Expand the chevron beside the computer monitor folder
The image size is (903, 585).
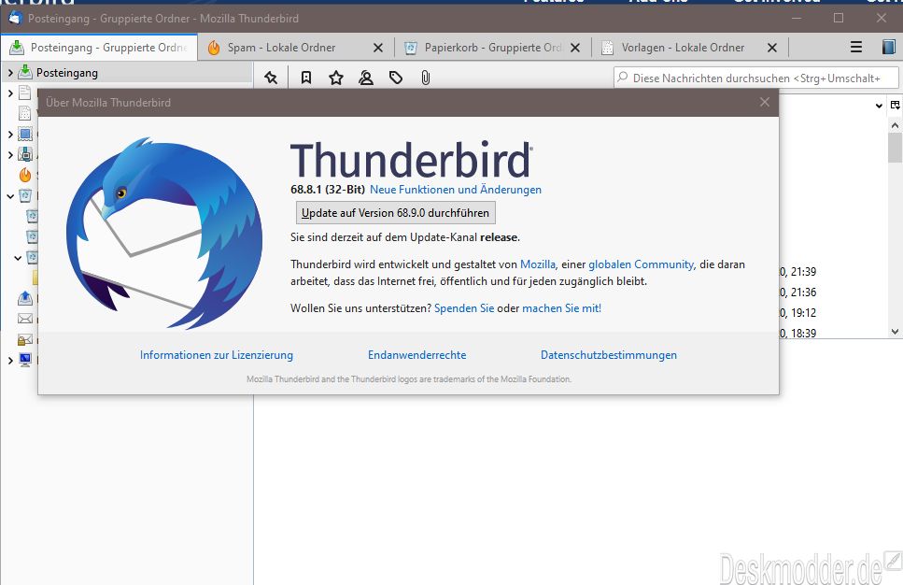[x=9, y=360]
